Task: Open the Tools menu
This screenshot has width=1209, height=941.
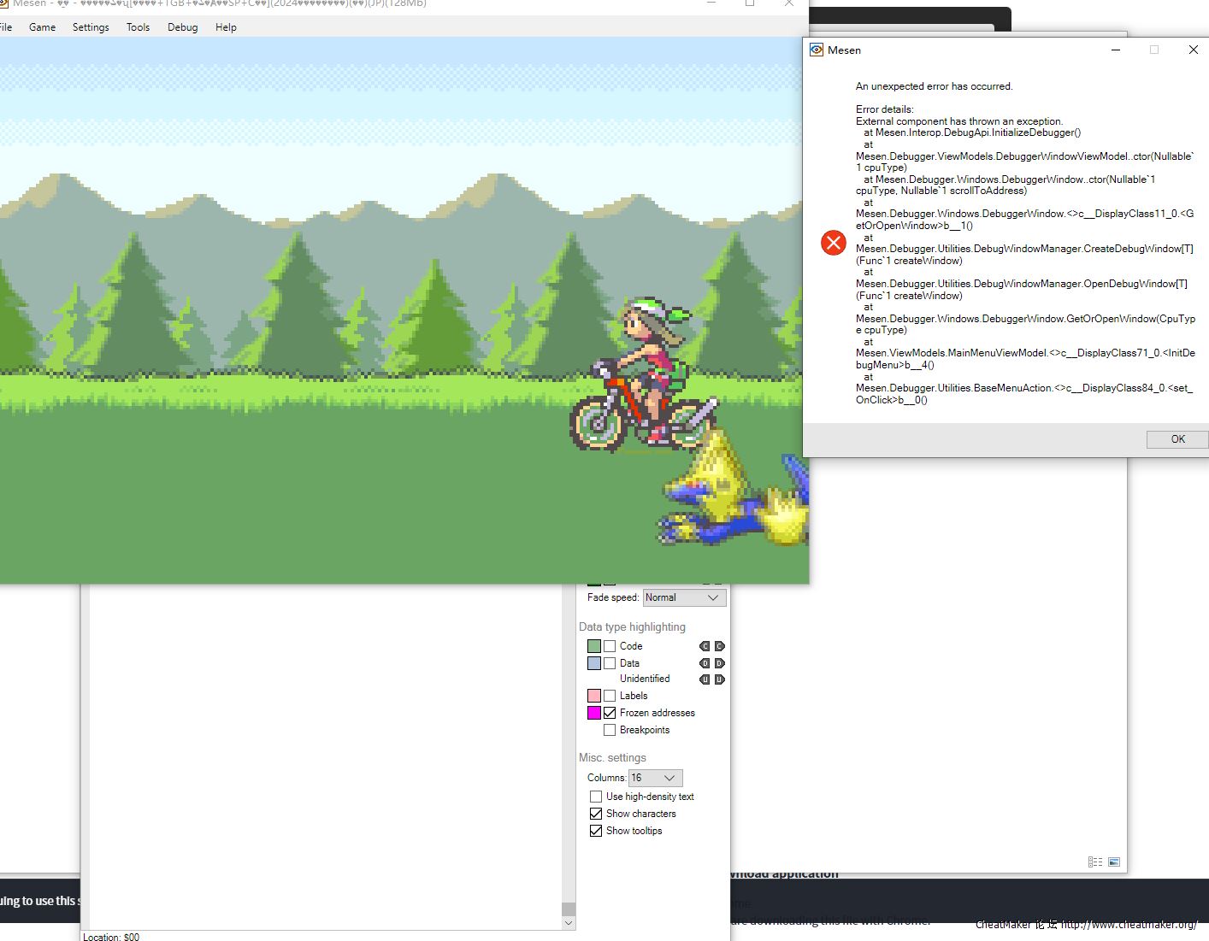Action: (x=138, y=27)
